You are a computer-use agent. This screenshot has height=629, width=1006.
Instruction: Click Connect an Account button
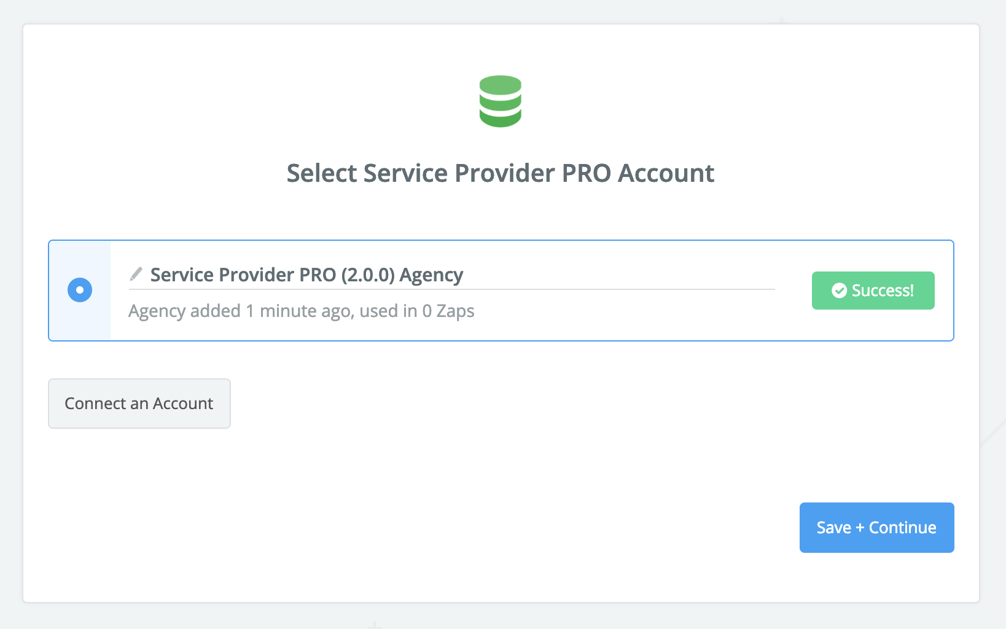coord(139,404)
